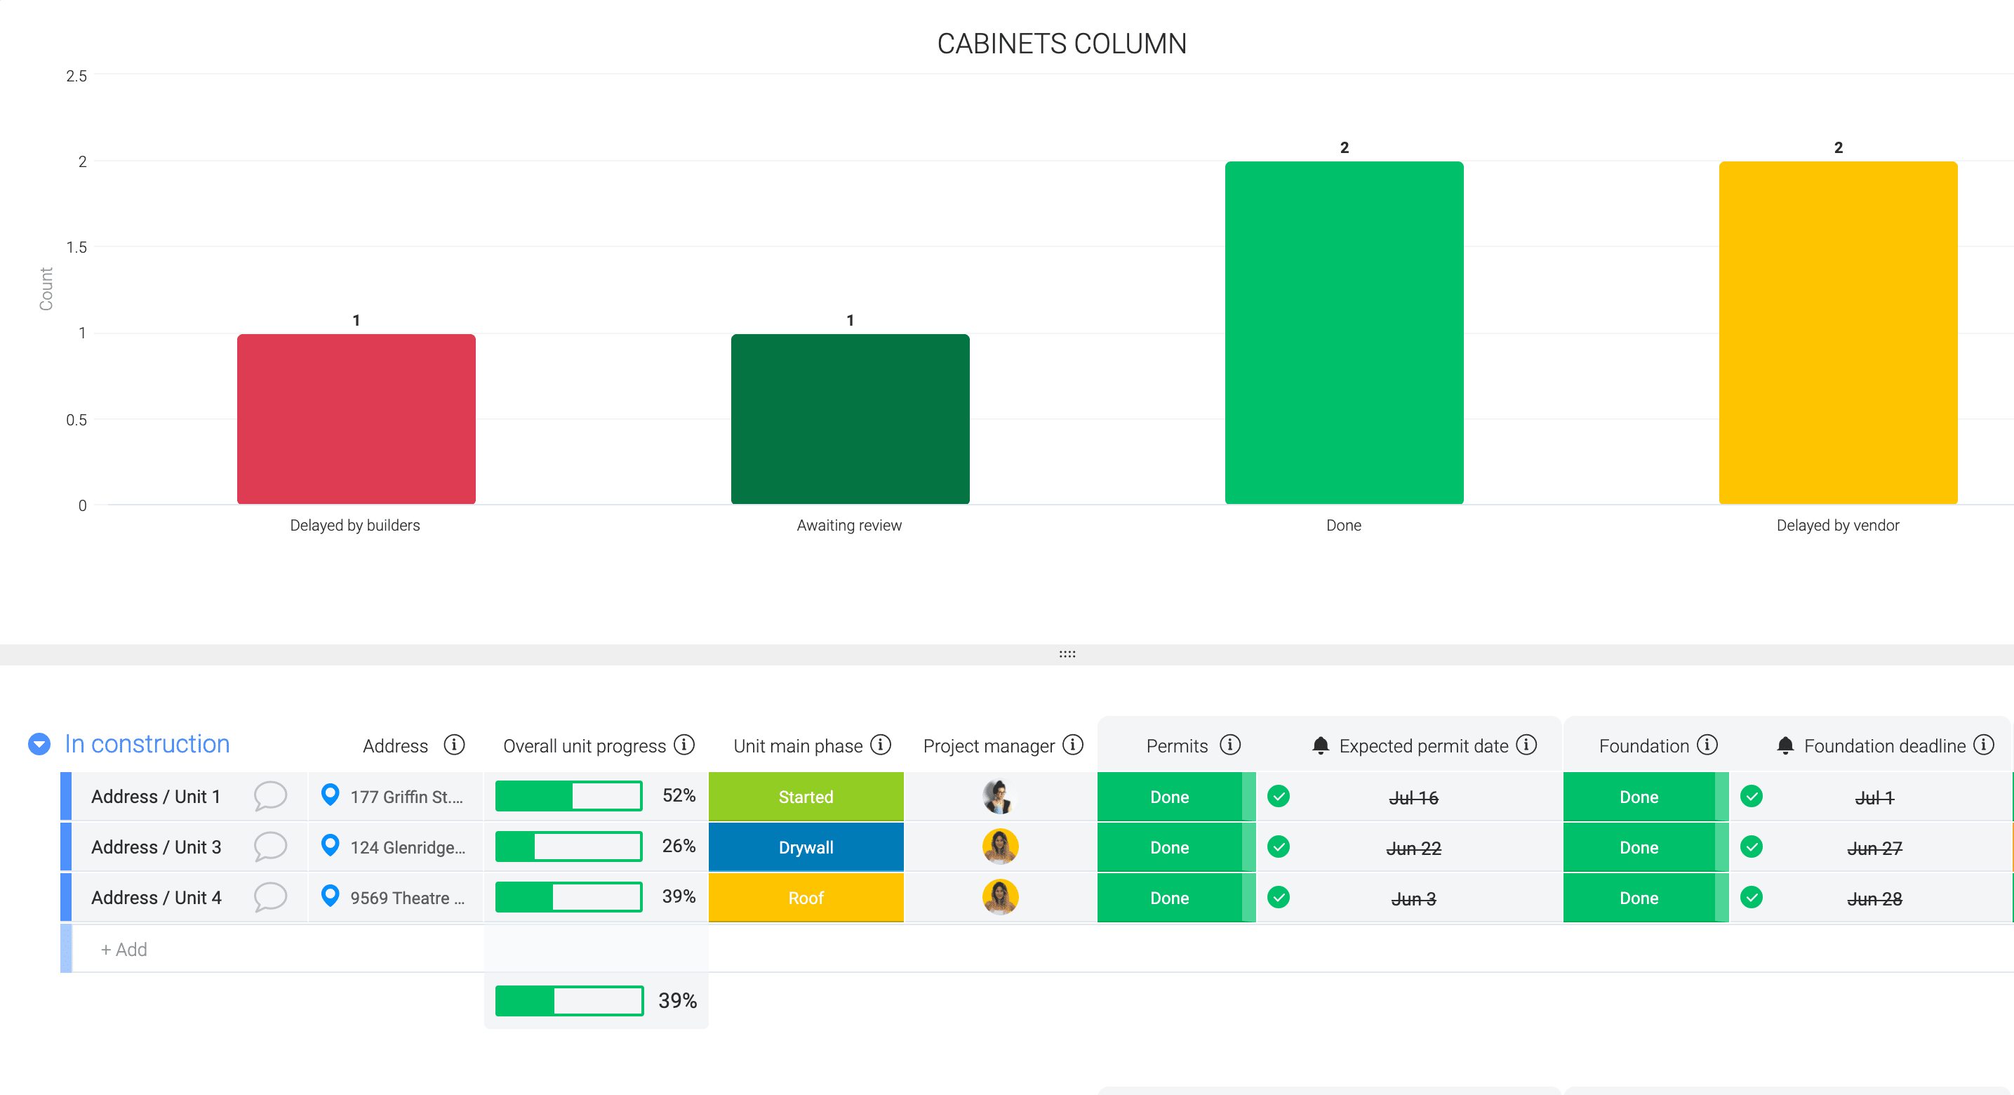This screenshot has height=1095, width=2014.
Task: Click the Jun 27 foundation deadline date
Action: (x=1875, y=849)
